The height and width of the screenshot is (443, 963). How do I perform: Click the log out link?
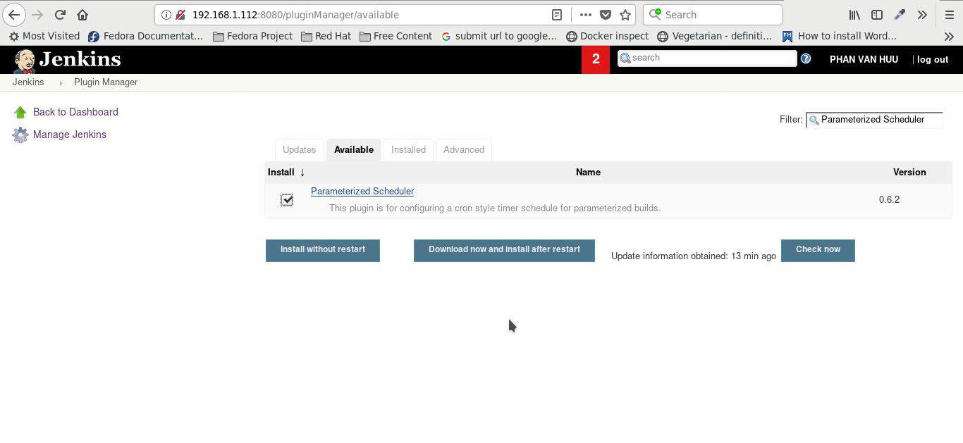coord(932,59)
